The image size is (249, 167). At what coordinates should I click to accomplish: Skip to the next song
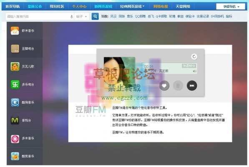click(x=192, y=86)
